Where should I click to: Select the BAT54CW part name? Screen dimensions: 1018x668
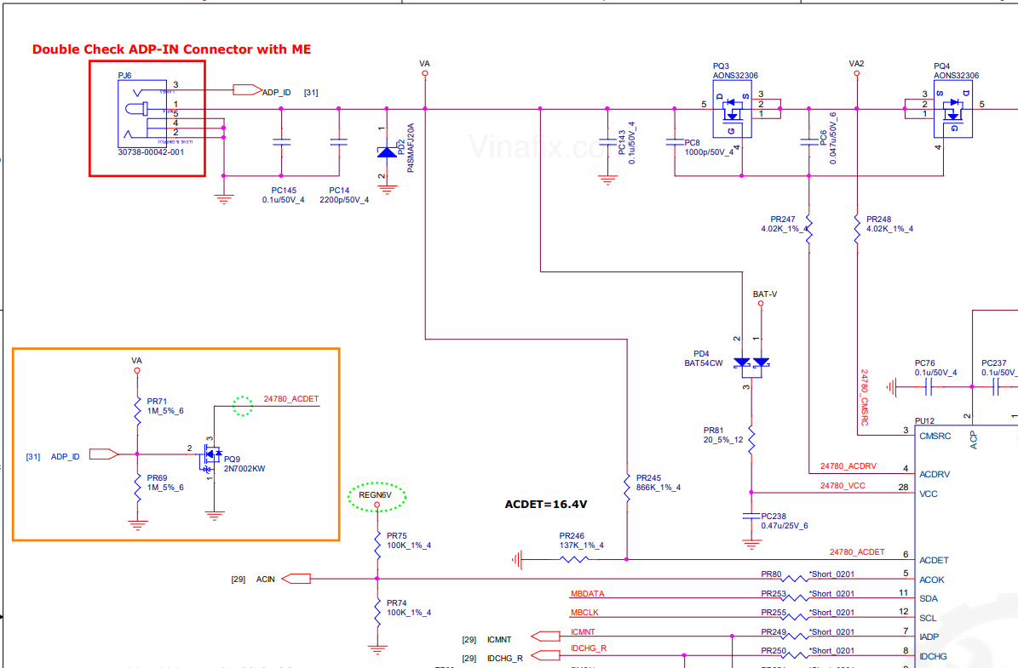click(703, 363)
